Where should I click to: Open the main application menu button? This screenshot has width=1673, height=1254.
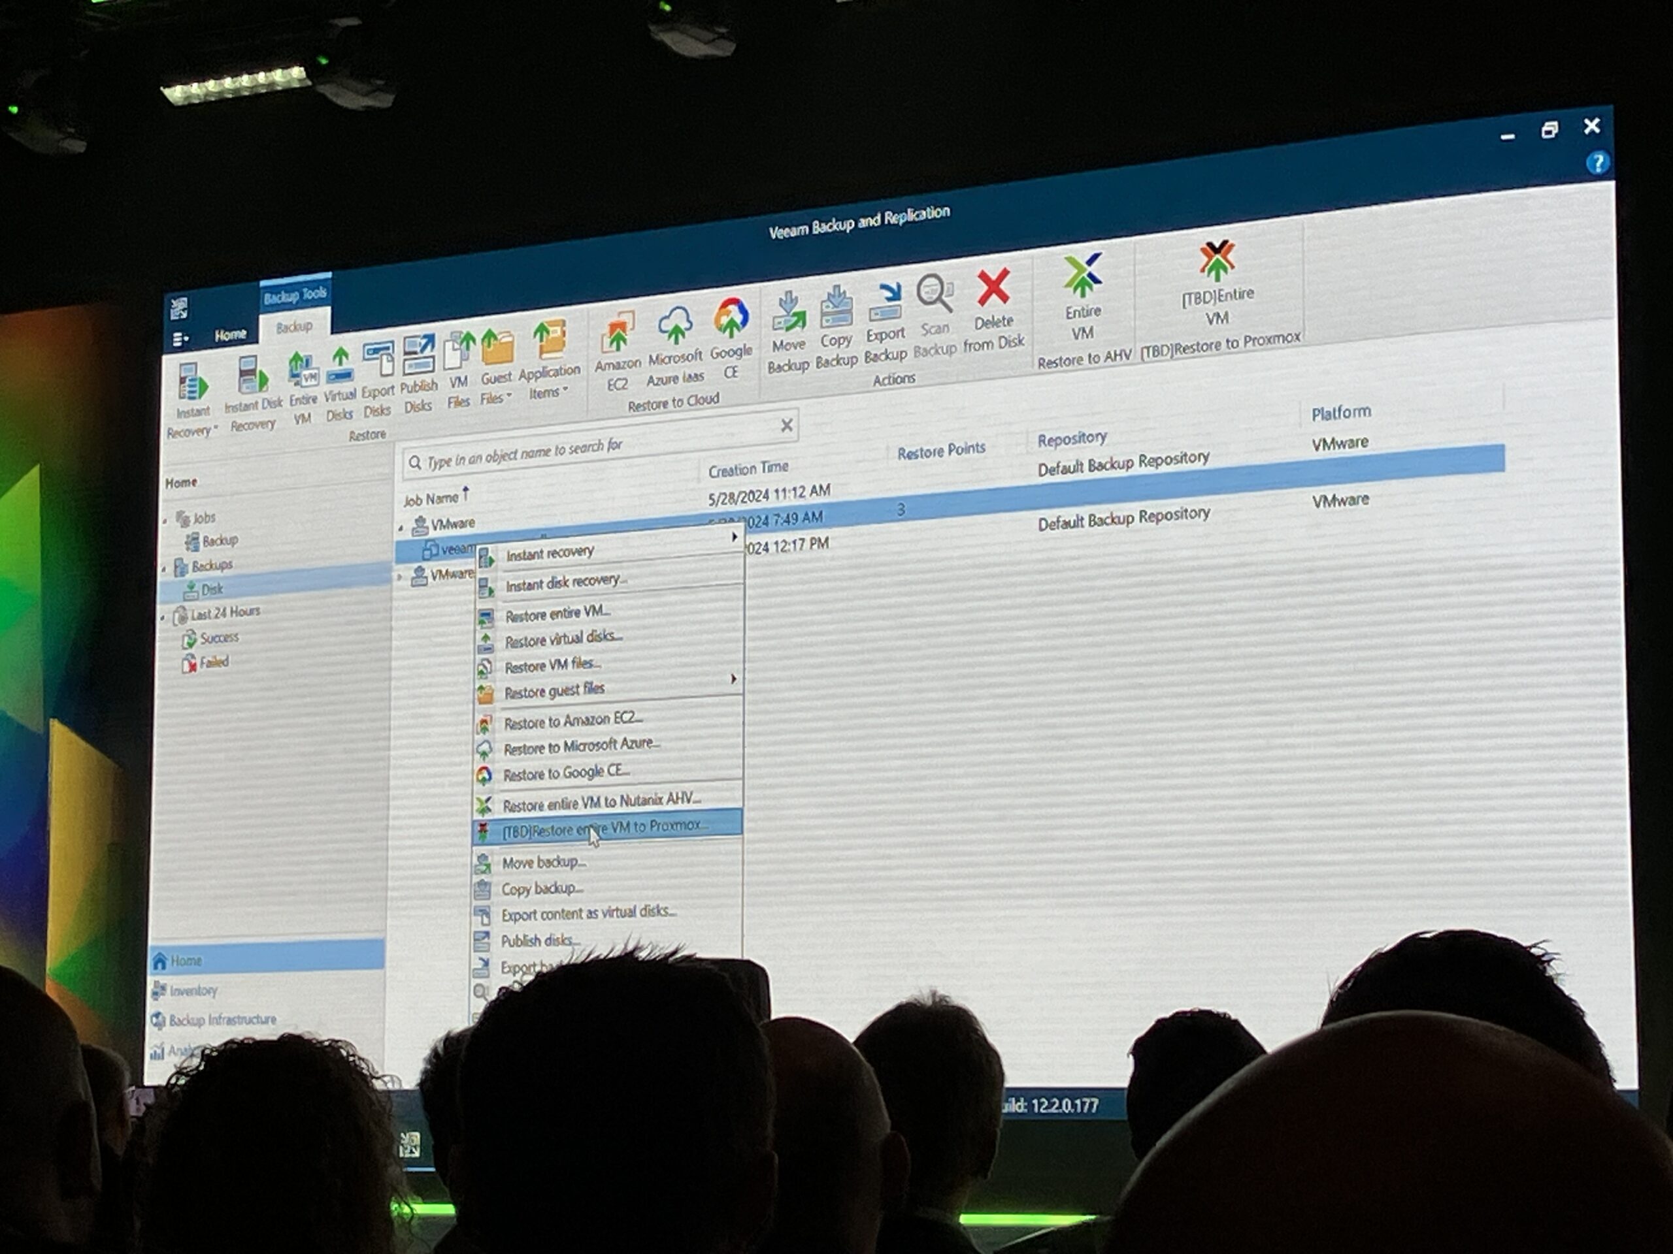pos(180,340)
